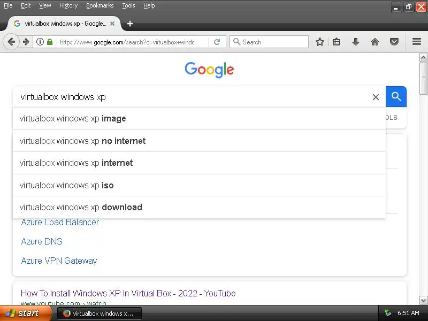Go to the home page icon
Viewport: 428px width, 321px height.
tap(375, 42)
